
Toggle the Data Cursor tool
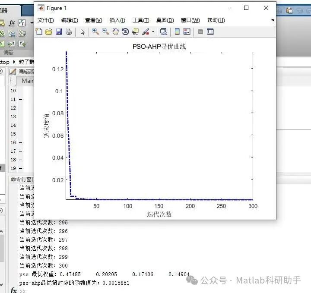[x=135, y=32]
